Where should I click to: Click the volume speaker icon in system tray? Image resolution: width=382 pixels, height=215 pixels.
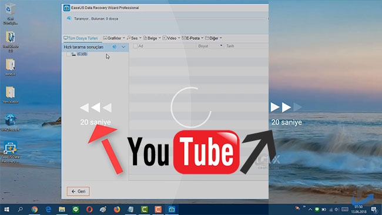pyautogui.click(x=337, y=209)
